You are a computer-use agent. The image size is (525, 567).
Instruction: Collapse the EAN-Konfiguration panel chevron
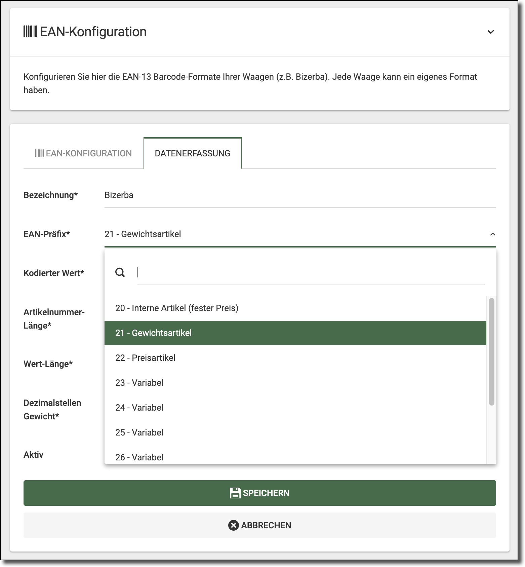[x=490, y=32]
